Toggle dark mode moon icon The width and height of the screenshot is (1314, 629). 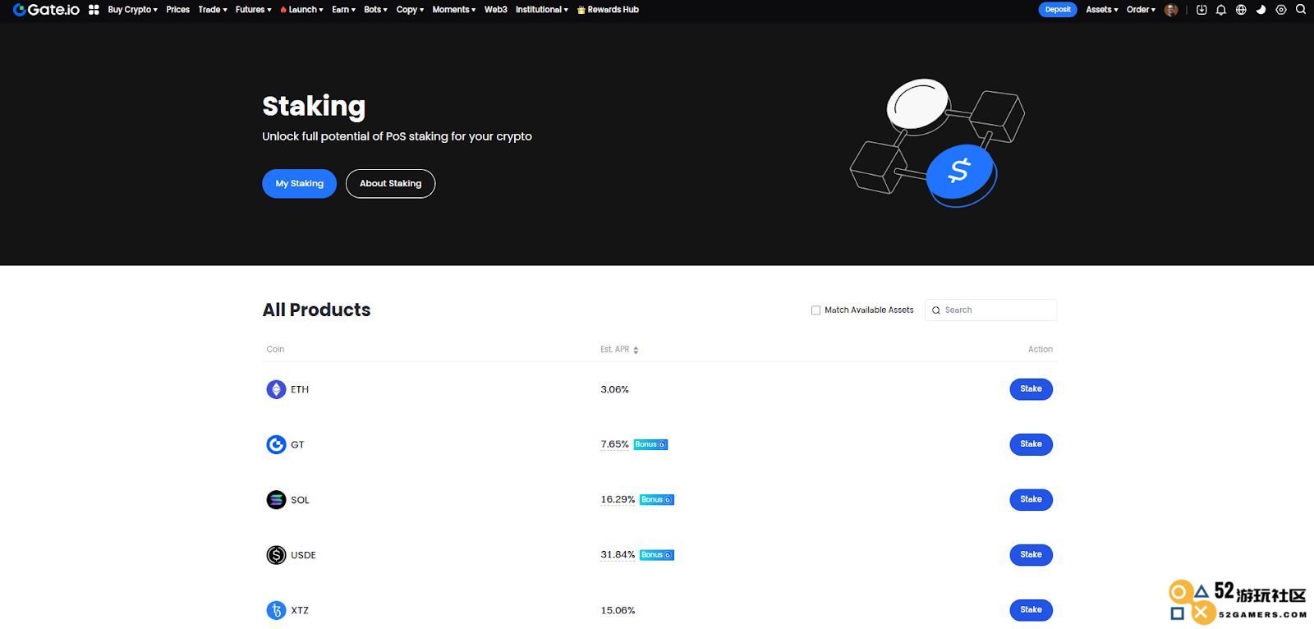tap(1261, 10)
